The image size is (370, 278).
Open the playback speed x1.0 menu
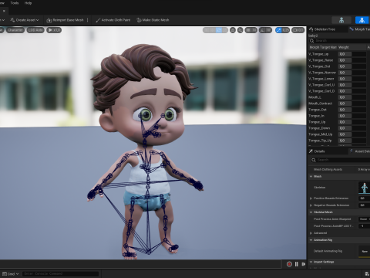pyautogui.click(x=54, y=30)
